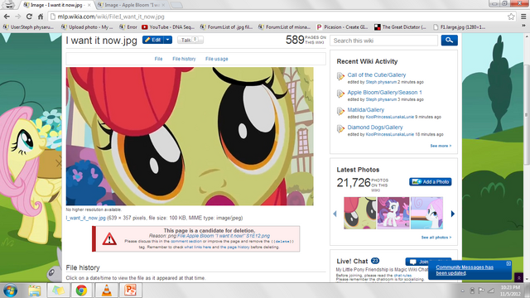Click the Action Center flag icon in system tray

click(x=481, y=291)
